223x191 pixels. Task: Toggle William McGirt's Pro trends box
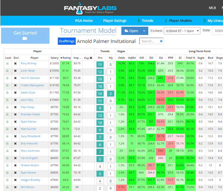pyautogui.click(x=100, y=166)
